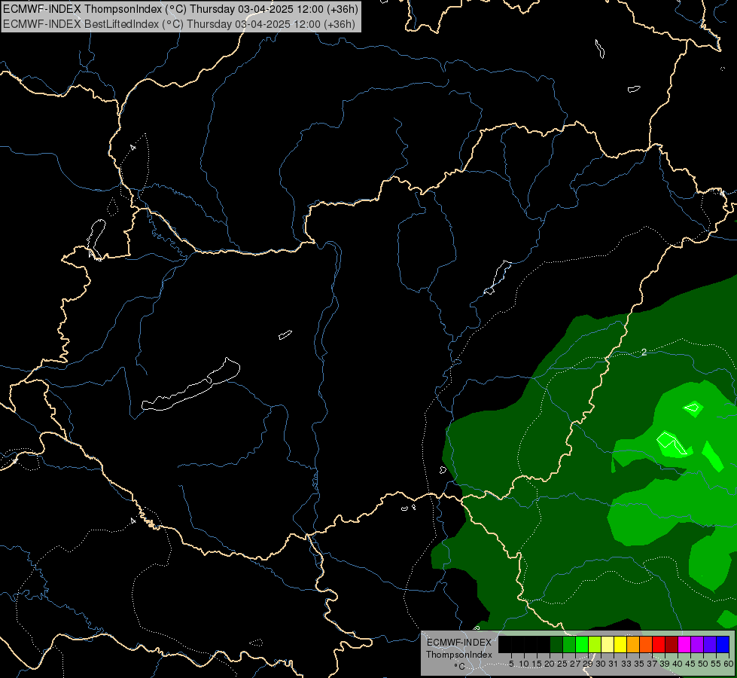Select the dark red 39–40 legend swatch
Screen dimensions: 737x678
click(x=672, y=644)
